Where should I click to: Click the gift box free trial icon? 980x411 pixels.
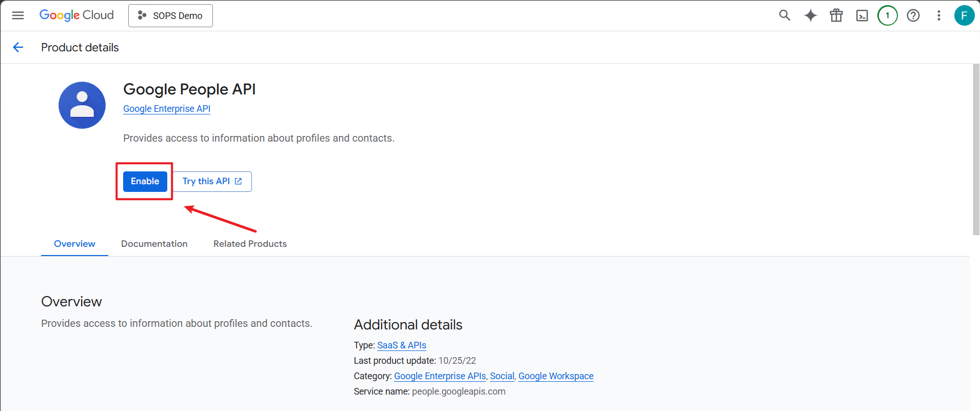(836, 15)
